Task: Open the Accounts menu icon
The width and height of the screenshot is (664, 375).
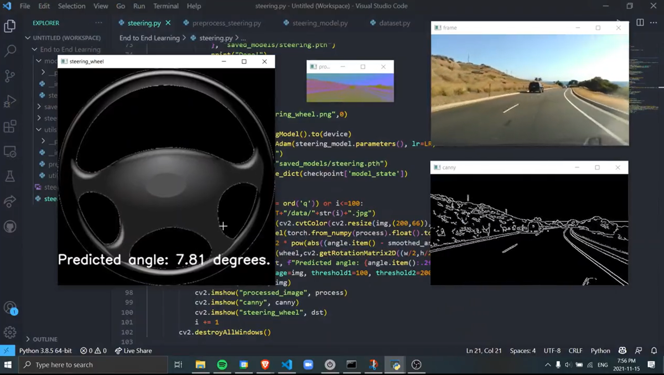Action: click(x=10, y=308)
